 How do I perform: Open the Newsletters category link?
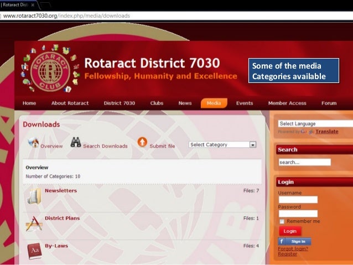point(61,190)
